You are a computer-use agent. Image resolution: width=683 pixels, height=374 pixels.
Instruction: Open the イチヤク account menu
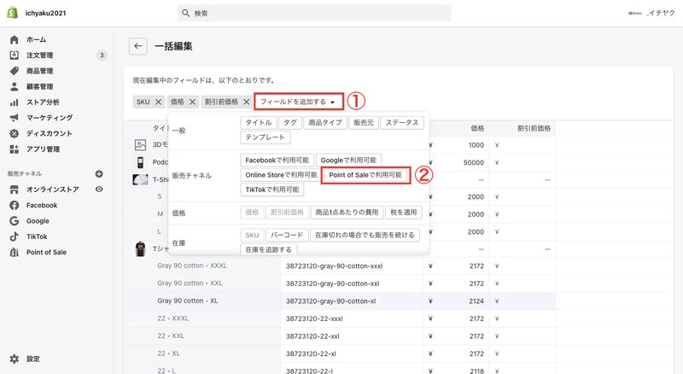pyautogui.click(x=651, y=13)
